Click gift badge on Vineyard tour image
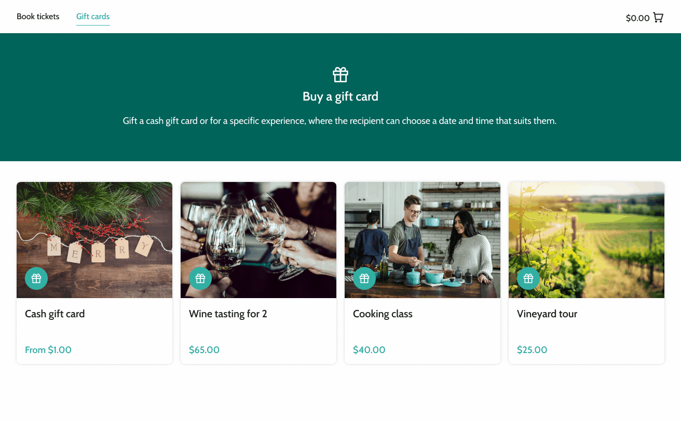 click(x=528, y=278)
